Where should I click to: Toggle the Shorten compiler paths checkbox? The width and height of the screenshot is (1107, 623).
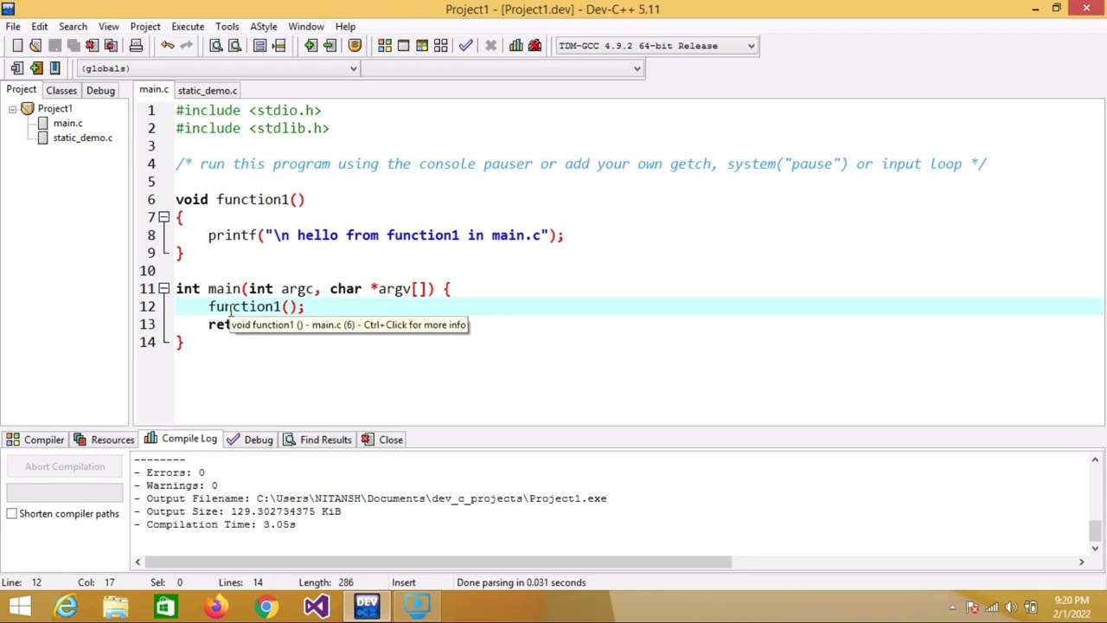tap(11, 513)
